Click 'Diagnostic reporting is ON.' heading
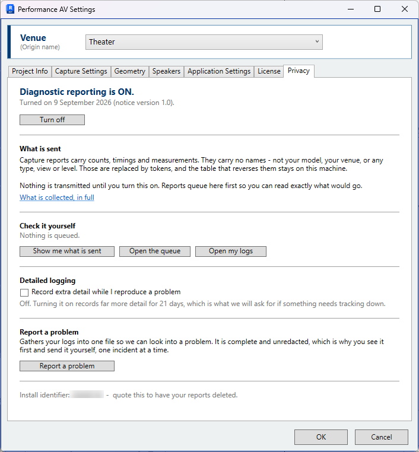419x452 pixels. pyautogui.click(x=77, y=92)
